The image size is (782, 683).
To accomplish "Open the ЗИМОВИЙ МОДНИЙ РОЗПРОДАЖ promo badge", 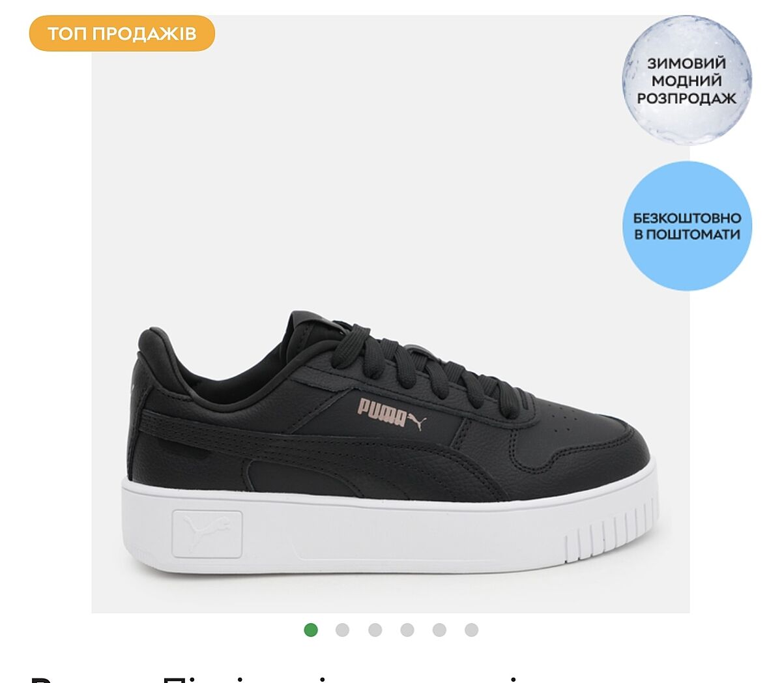I will coord(687,80).
